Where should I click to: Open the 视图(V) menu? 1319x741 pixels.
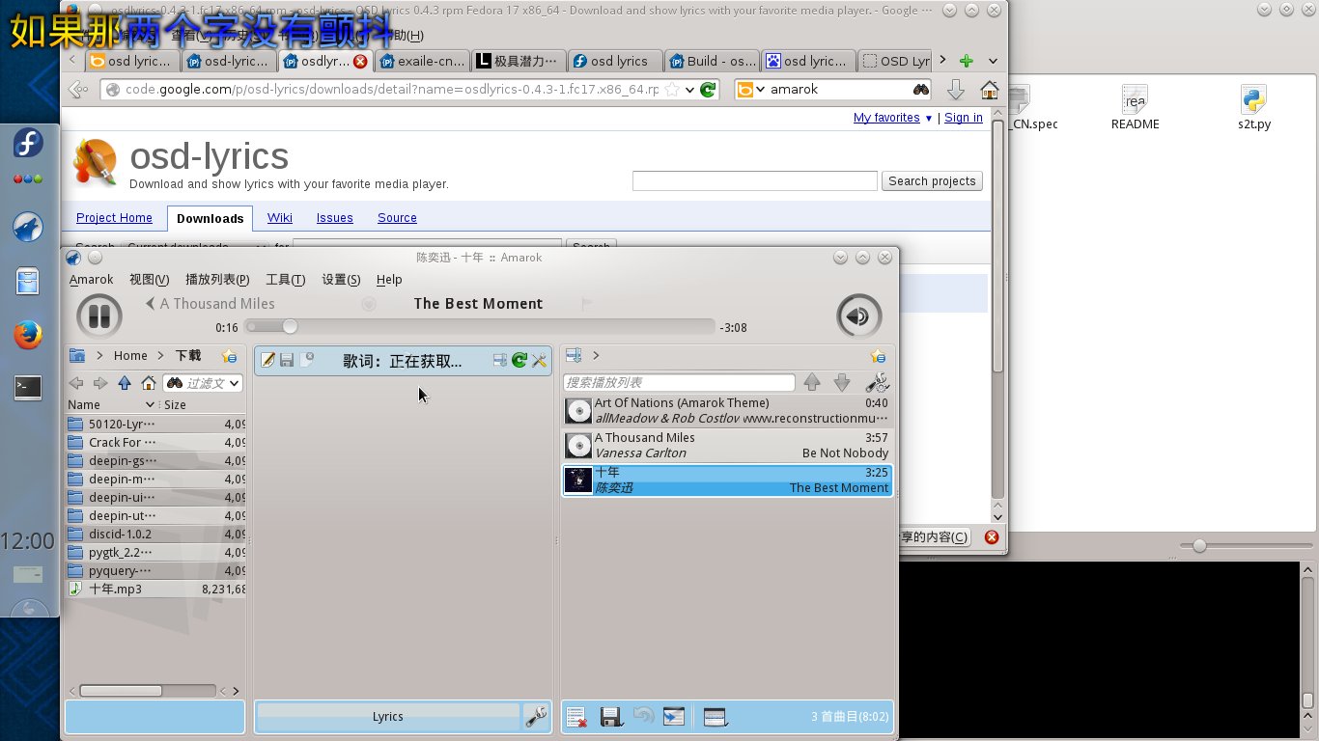coord(149,280)
